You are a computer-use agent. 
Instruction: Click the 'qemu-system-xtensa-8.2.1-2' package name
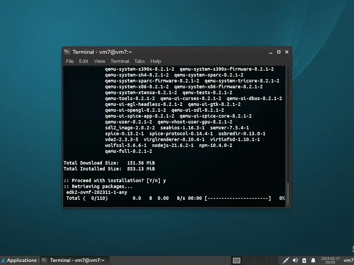[x=141, y=92]
